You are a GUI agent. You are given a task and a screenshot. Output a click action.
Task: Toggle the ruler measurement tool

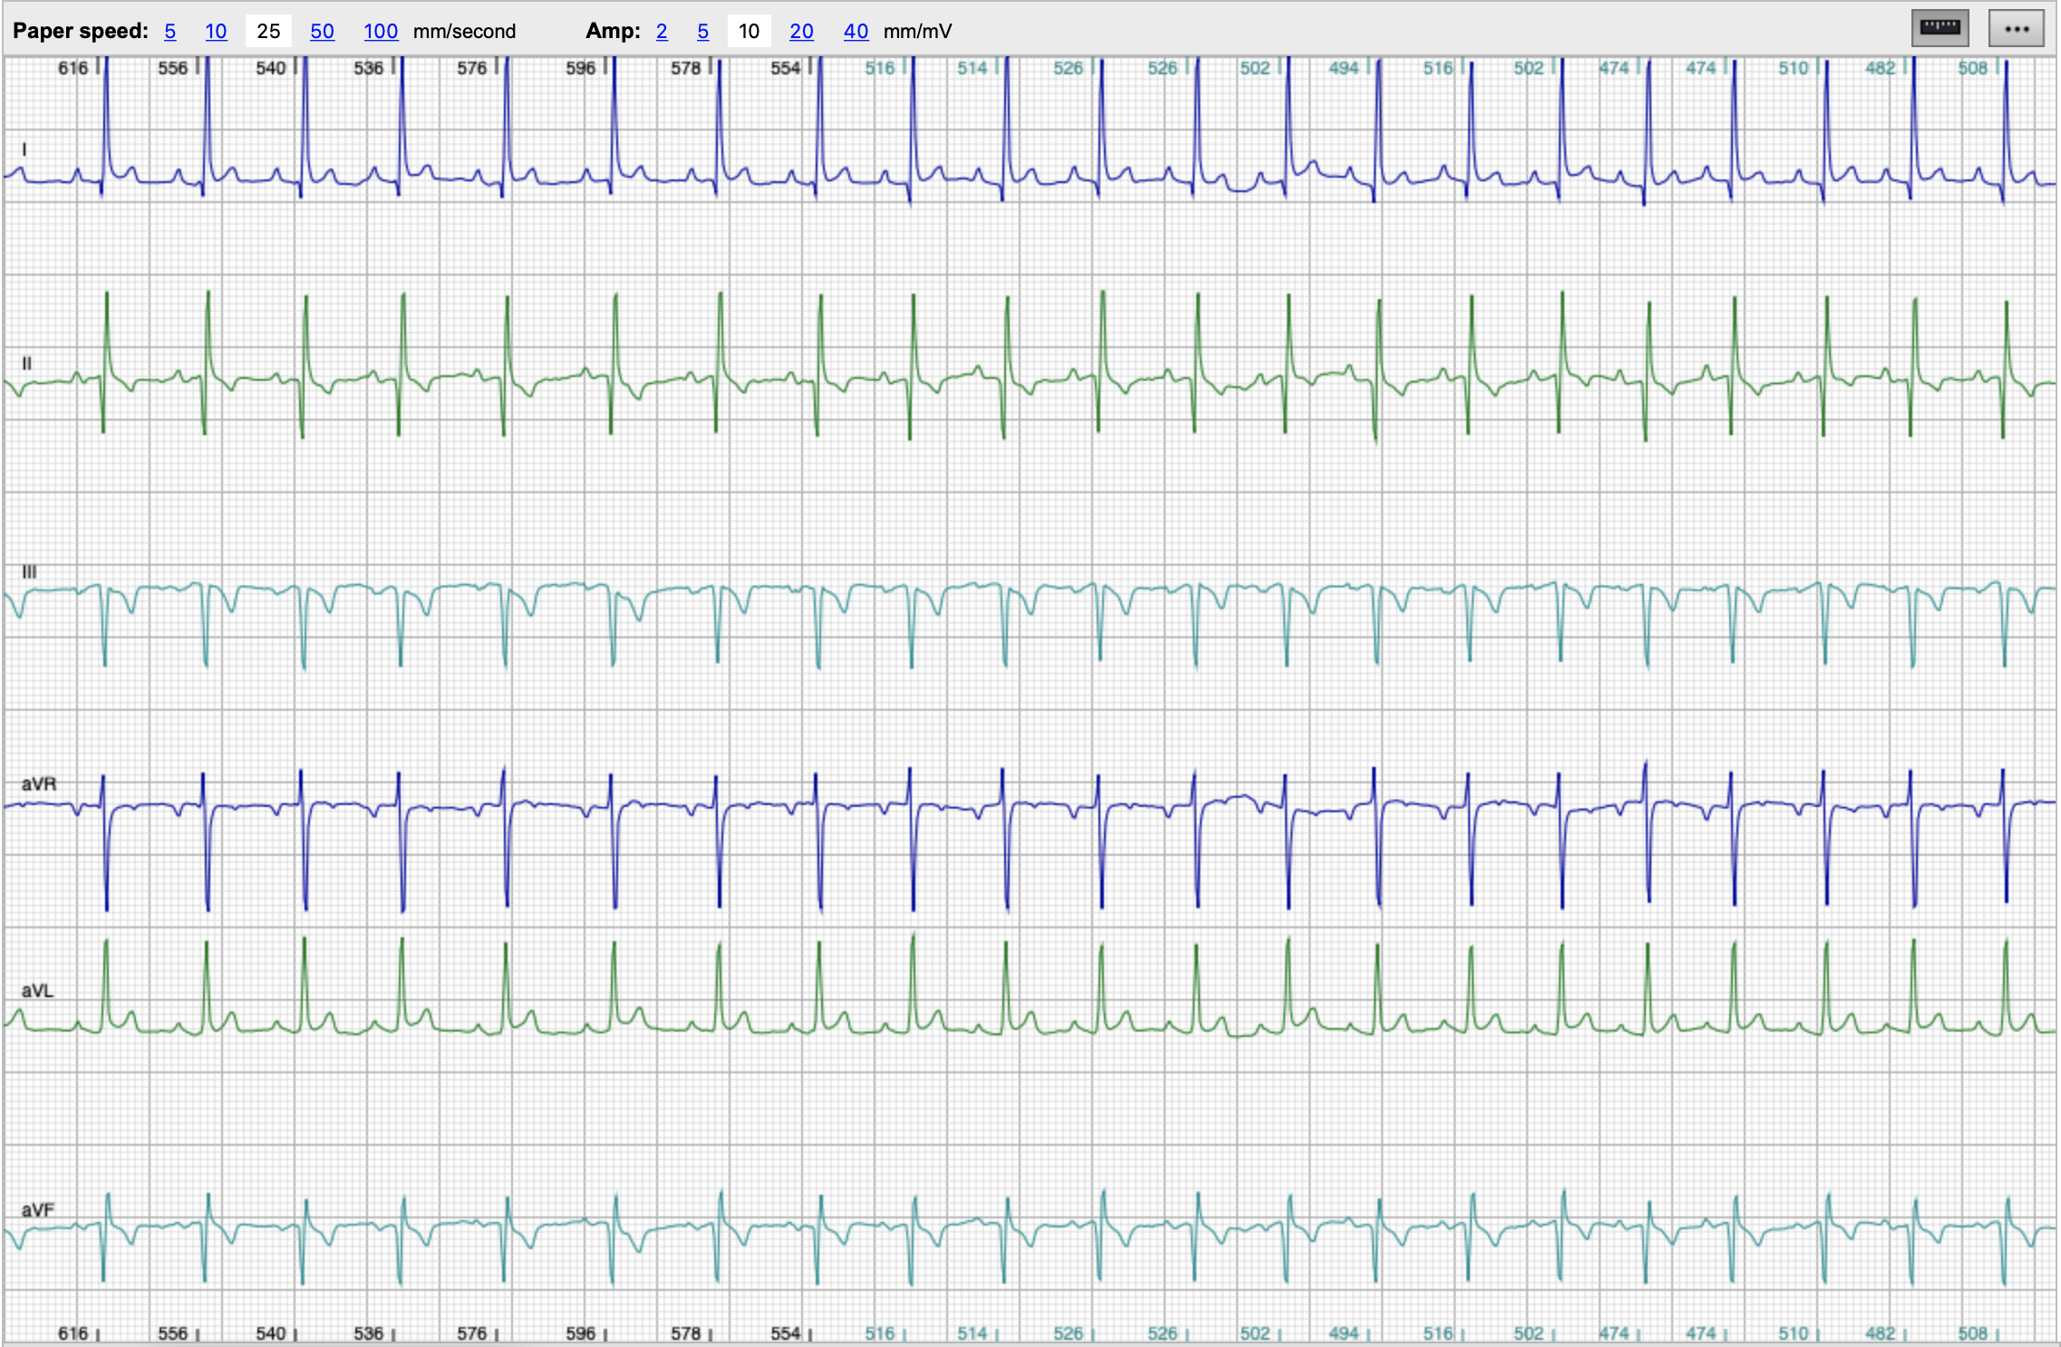[1940, 28]
